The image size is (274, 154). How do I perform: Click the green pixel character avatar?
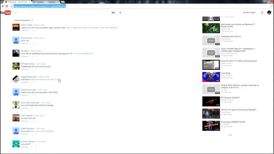[x=16, y=105]
